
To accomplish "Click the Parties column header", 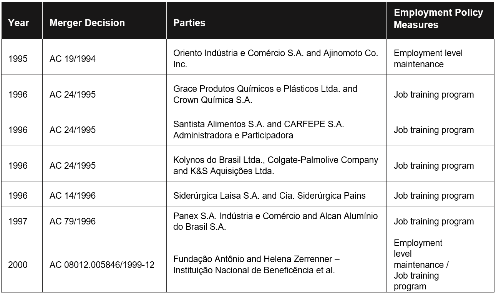I will tap(277, 21).
